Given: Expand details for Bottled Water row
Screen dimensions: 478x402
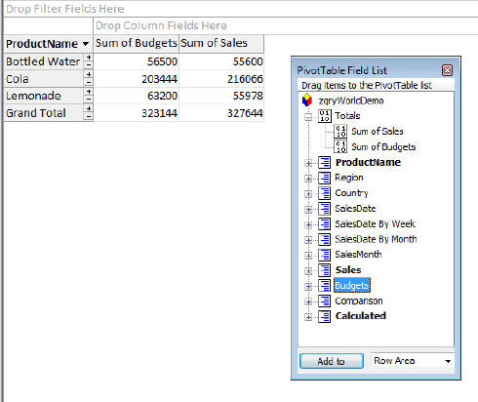Looking at the screenshot, I should click(89, 58).
